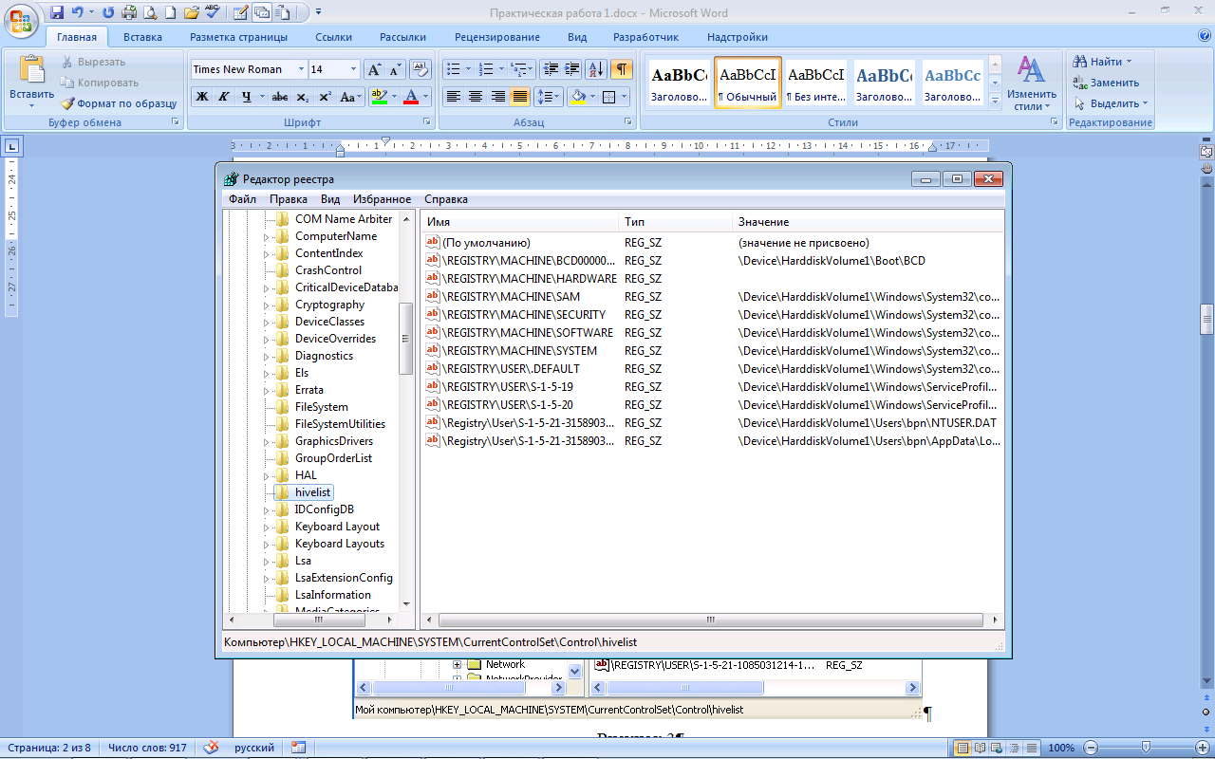Open the Выделить dropdown in editing group
The image size is (1215, 759).
tap(1111, 103)
